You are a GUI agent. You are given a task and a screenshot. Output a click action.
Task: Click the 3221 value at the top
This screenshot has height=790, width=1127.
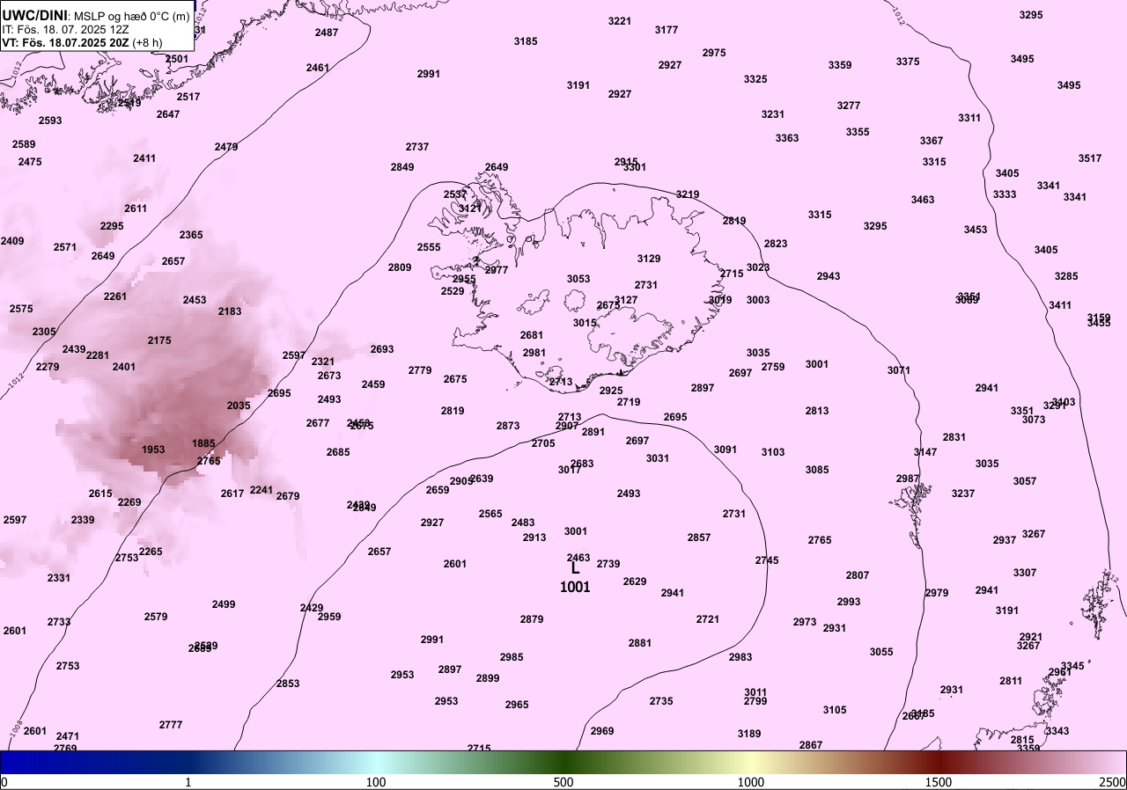pos(620,21)
